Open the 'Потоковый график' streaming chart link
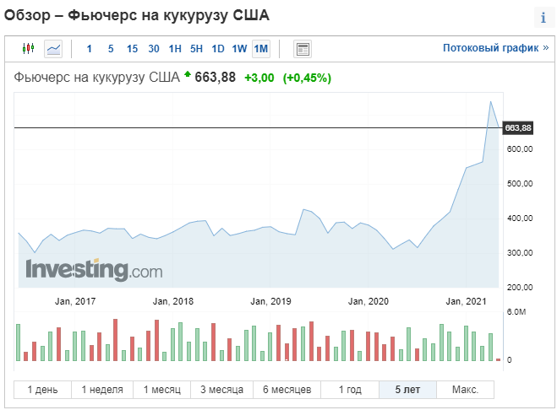This screenshot has width=557, height=410. [x=495, y=48]
